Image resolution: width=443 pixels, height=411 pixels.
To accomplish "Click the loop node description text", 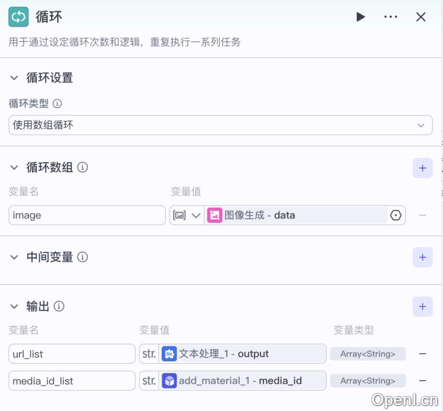I will click(x=124, y=42).
